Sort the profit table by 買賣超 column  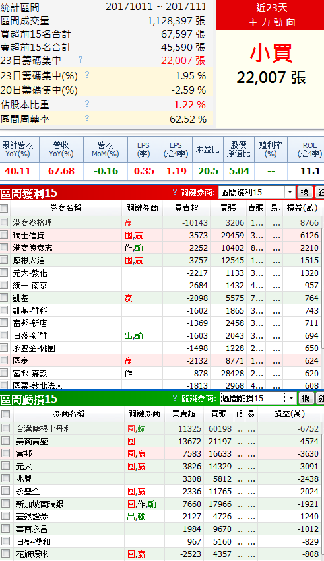click(x=186, y=208)
